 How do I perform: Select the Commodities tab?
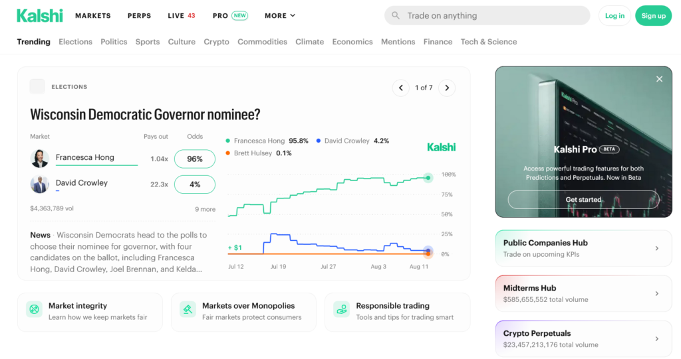click(262, 42)
